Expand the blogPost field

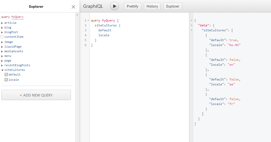[2, 32]
